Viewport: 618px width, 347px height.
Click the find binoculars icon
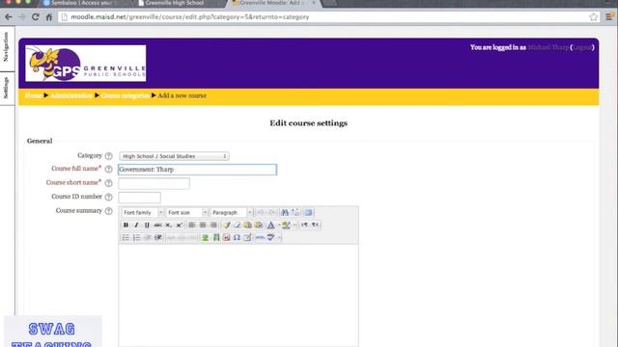285,212
